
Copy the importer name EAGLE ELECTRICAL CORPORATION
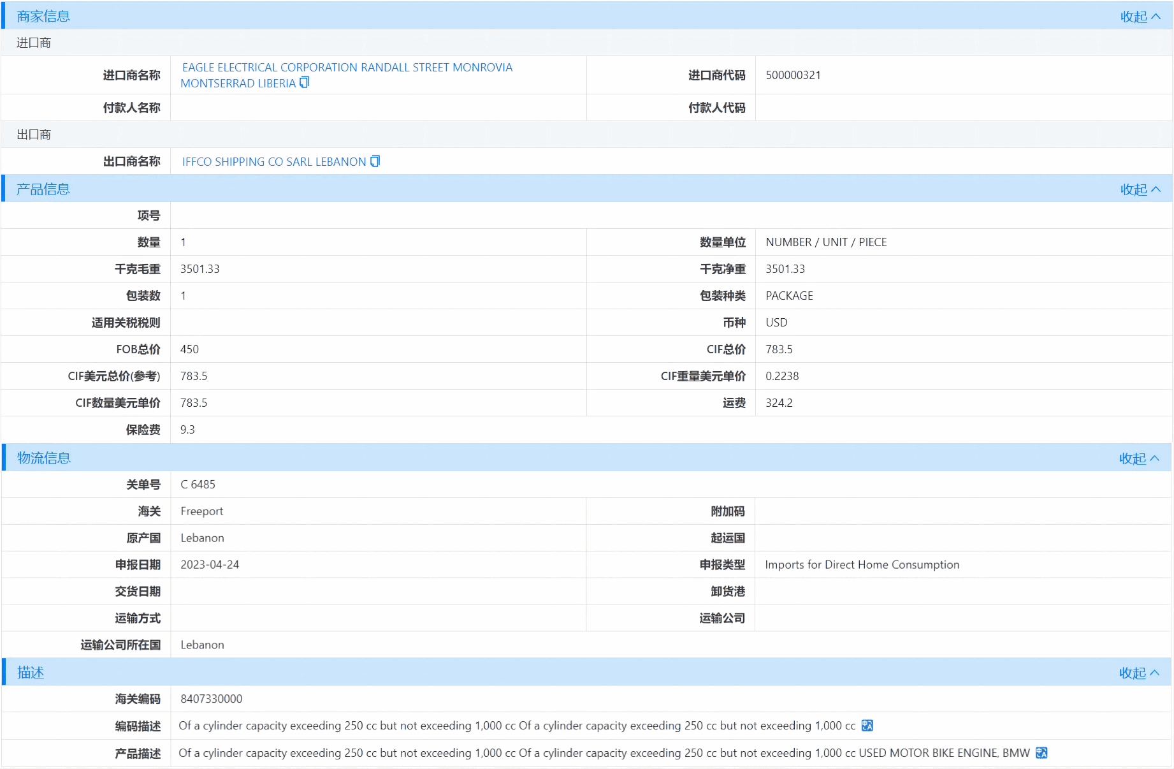305,82
